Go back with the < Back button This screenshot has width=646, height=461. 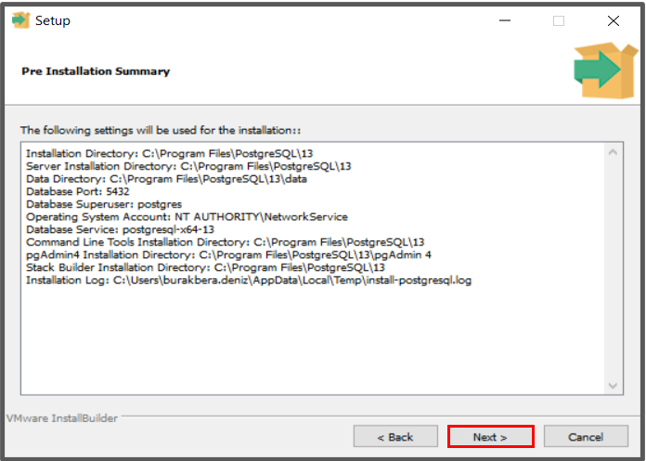[x=395, y=437]
